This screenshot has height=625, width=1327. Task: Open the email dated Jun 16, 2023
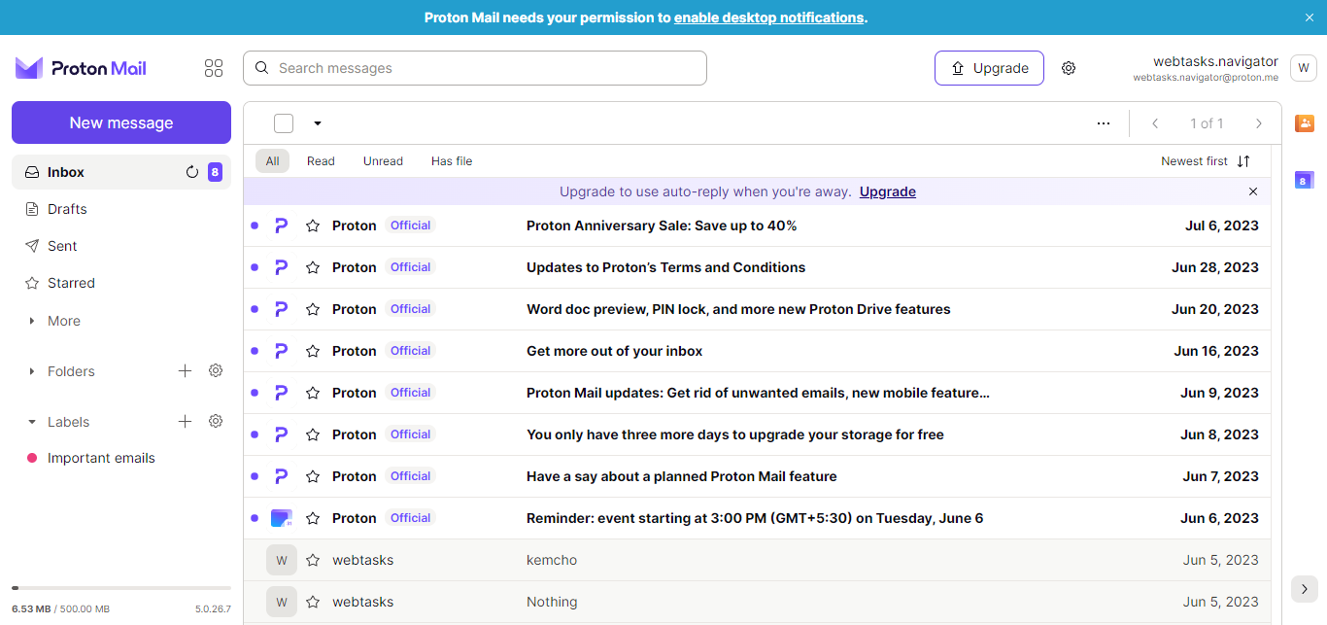coord(757,351)
